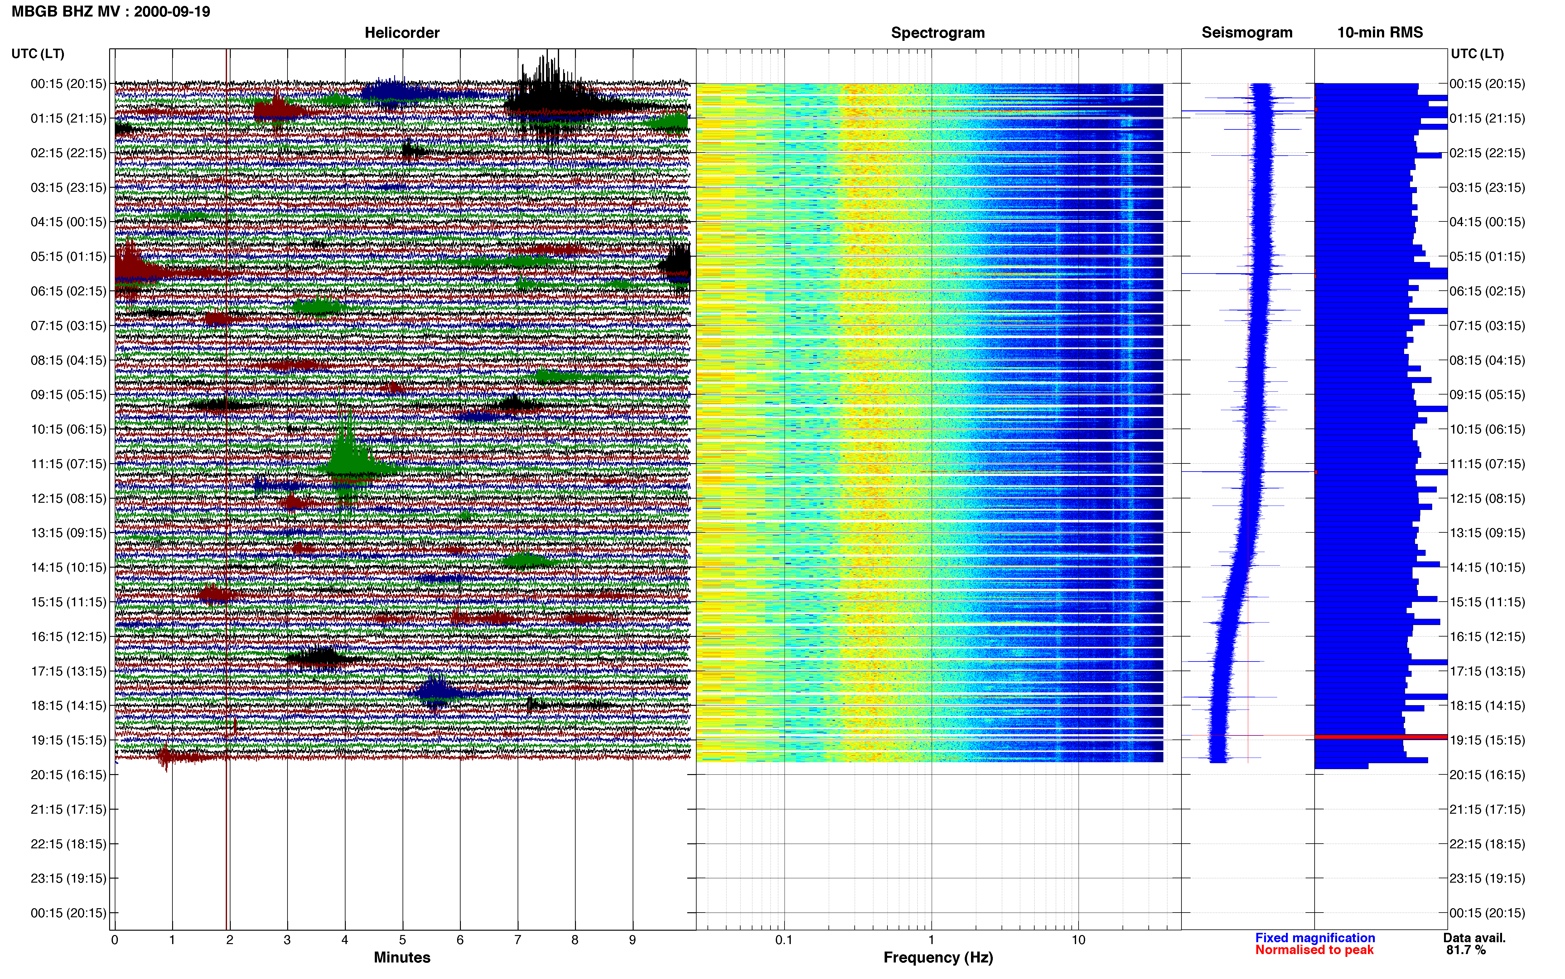Click '15:15 (11:15)' time label beside Helicorder

click(x=69, y=602)
